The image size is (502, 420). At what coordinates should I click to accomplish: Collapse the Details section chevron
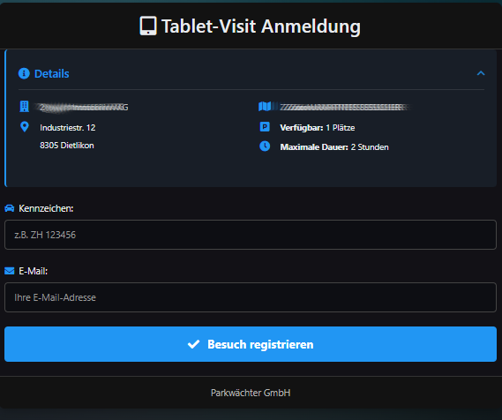[x=481, y=73]
